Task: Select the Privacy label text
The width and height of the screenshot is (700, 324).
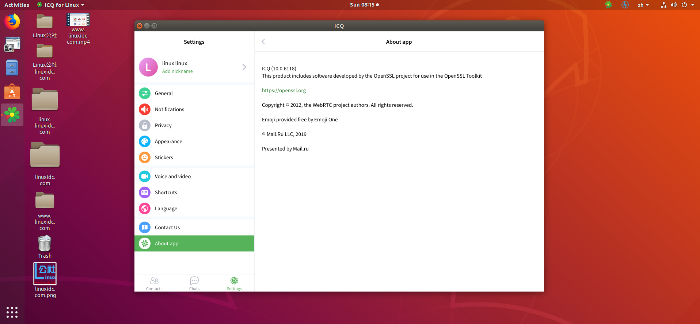Action: click(163, 125)
